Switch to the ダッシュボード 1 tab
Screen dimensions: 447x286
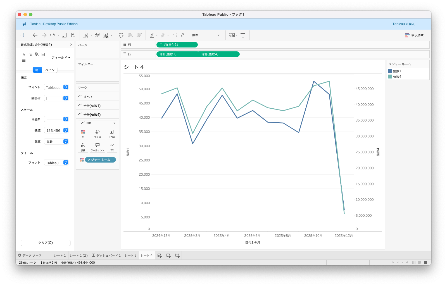(x=106, y=255)
